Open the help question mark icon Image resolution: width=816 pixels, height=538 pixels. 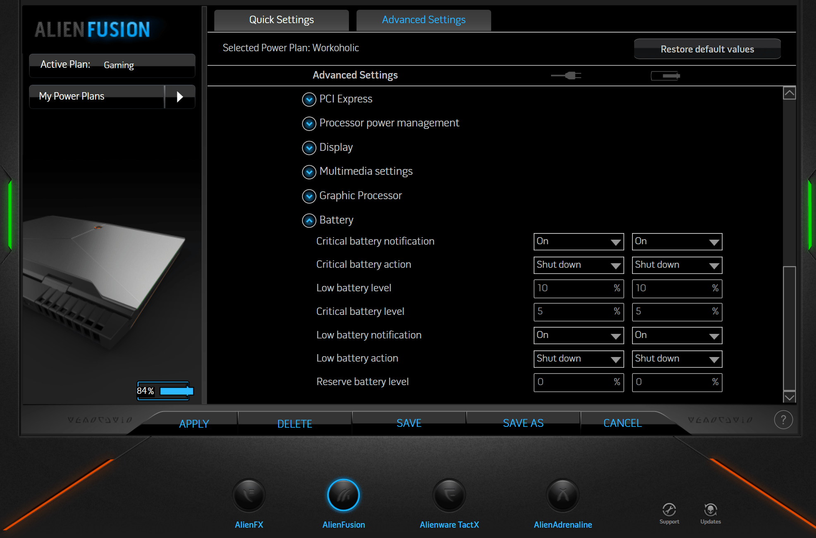pyautogui.click(x=783, y=419)
